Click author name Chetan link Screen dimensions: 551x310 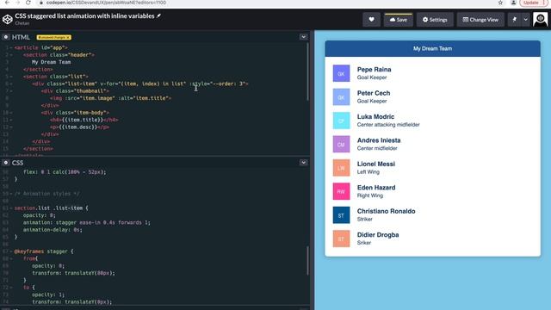point(22,23)
